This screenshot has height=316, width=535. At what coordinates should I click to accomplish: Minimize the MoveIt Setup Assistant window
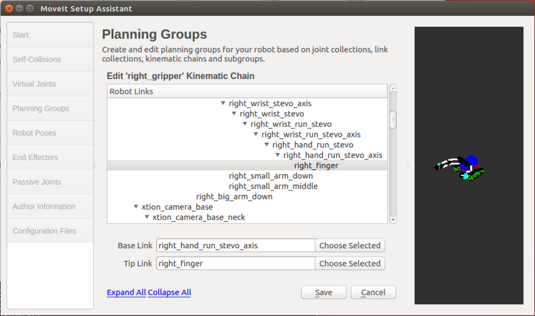coord(19,9)
